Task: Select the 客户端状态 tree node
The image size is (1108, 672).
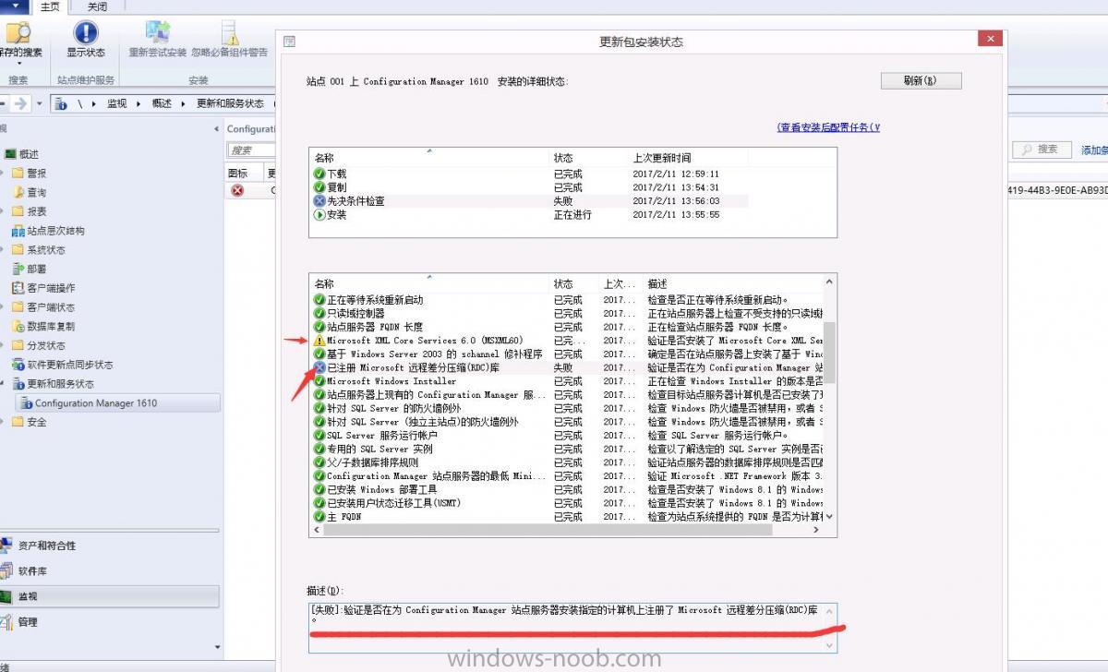Action: (x=51, y=307)
